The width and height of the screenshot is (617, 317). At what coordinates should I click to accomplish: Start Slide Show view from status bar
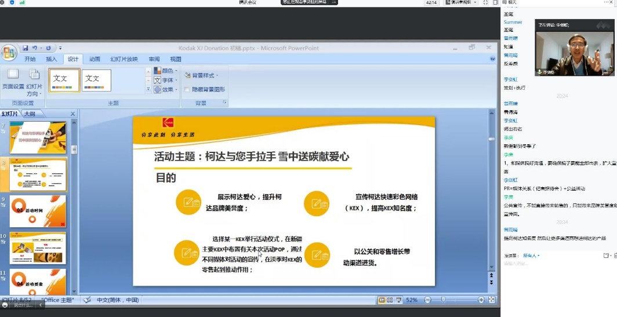point(400,300)
